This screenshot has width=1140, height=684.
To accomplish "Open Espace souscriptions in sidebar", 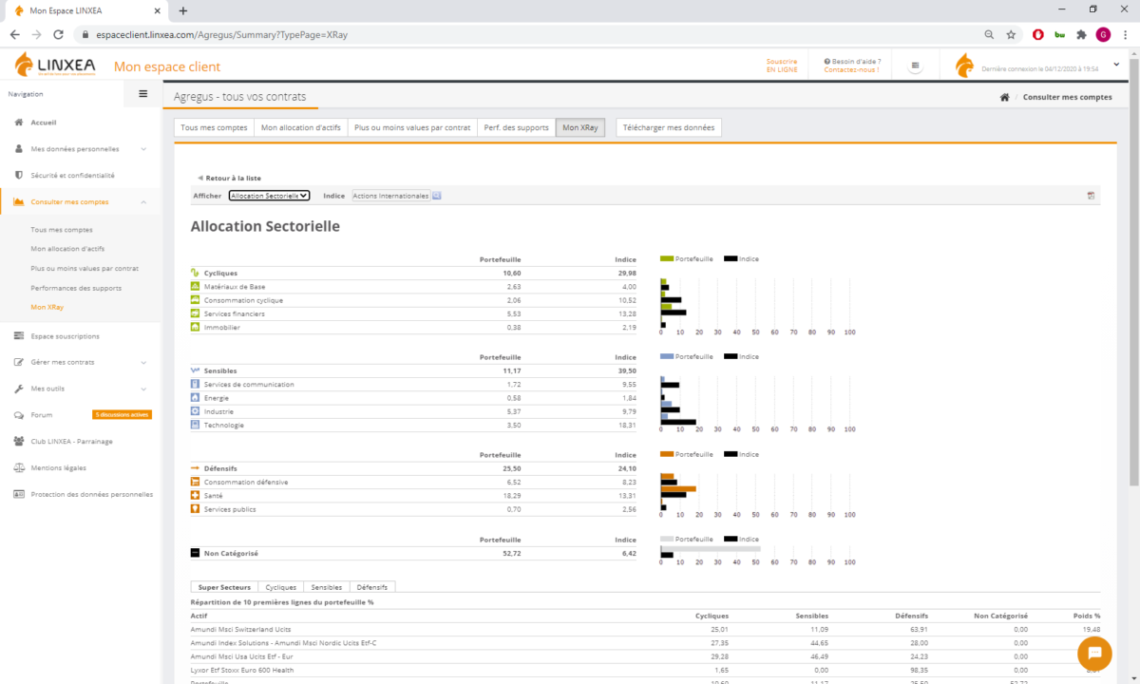I will click(x=65, y=336).
